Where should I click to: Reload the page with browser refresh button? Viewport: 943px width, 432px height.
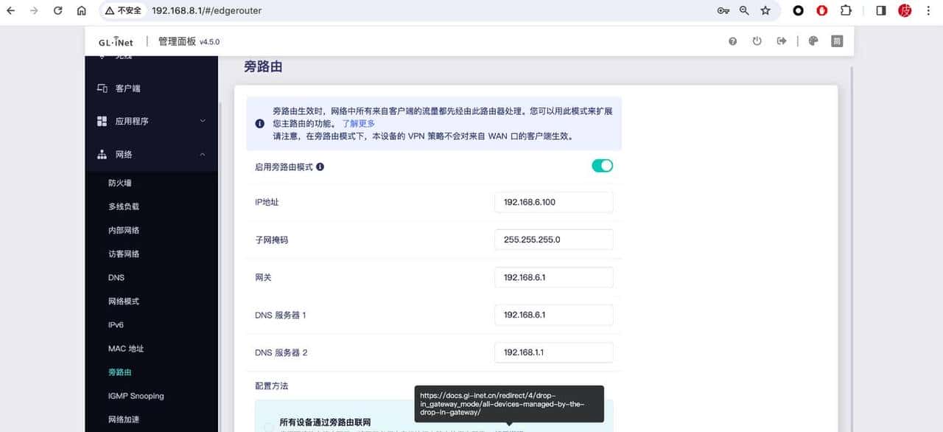pos(58,11)
